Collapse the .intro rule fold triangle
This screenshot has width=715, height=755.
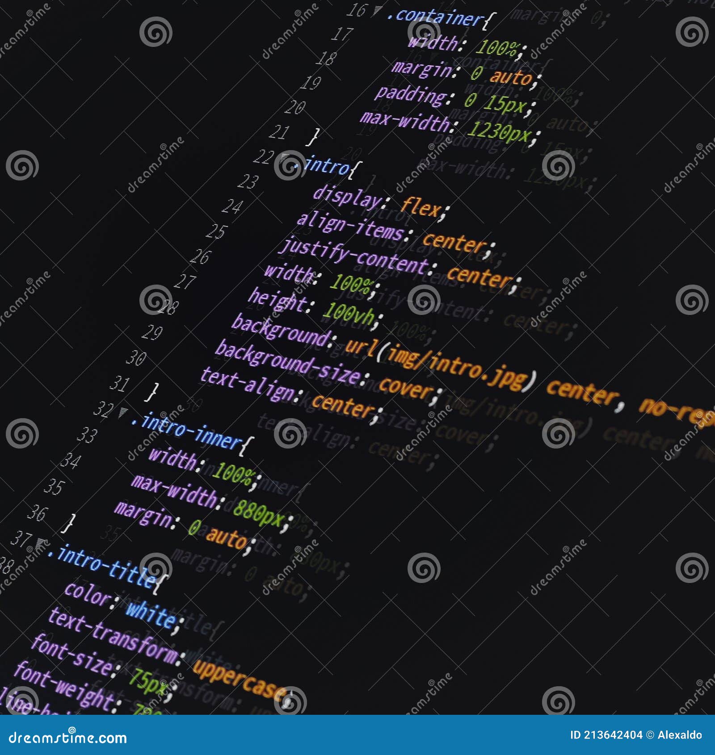283,157
